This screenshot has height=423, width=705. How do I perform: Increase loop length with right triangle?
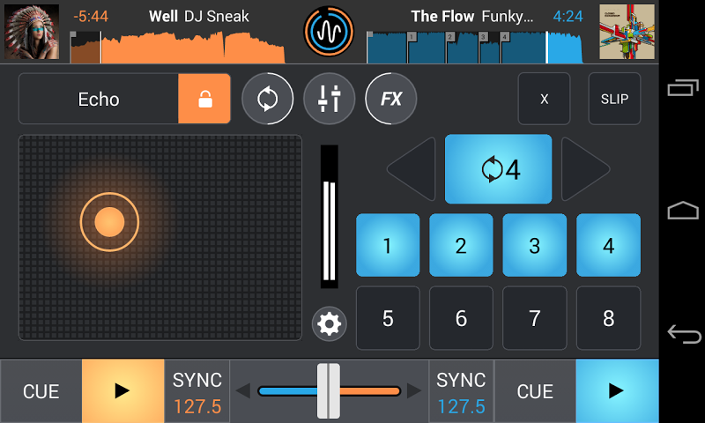584,169
